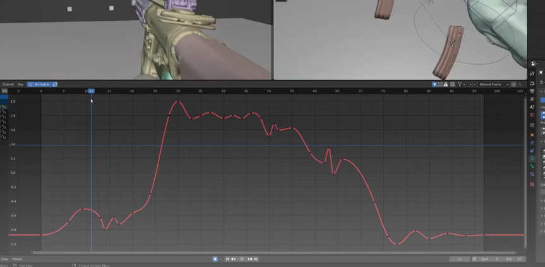Viewport: 545px width, 267px height.
Task: Toggle lock on the last channel row
Action: 4,137
